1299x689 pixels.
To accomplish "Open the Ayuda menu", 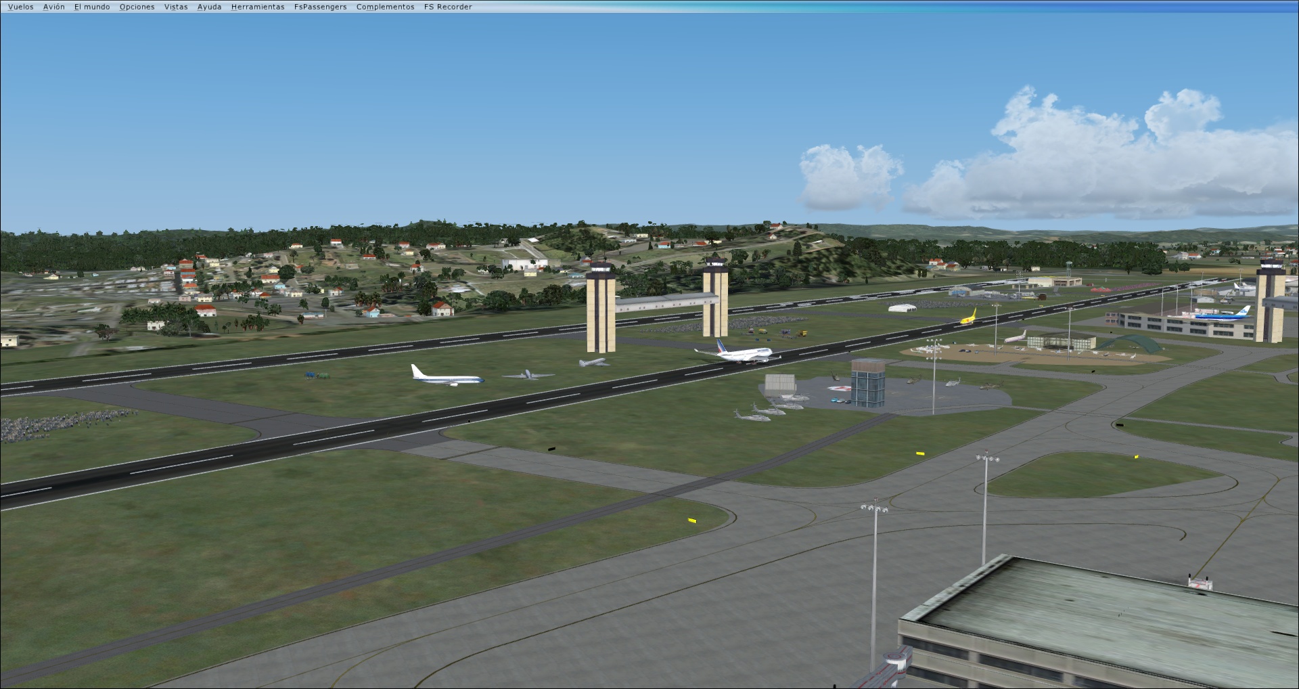I will tap(208, 6).
